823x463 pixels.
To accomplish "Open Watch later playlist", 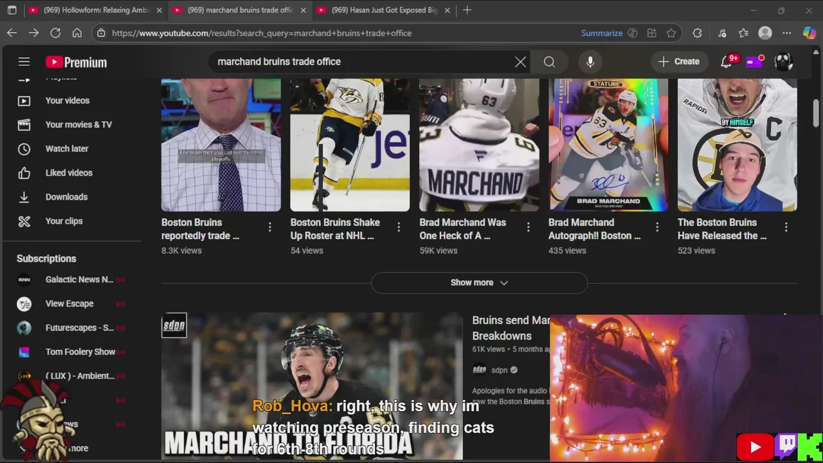I will point(67,149).
